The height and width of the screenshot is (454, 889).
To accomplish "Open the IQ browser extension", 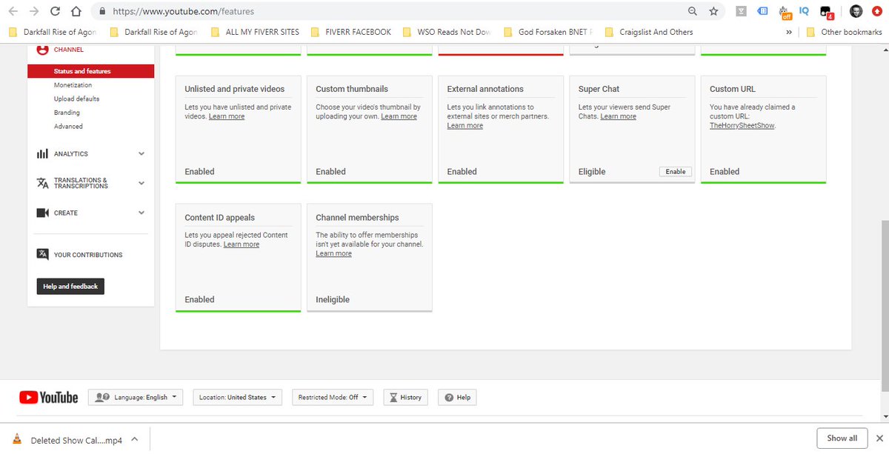I will (x=805, y=10).
